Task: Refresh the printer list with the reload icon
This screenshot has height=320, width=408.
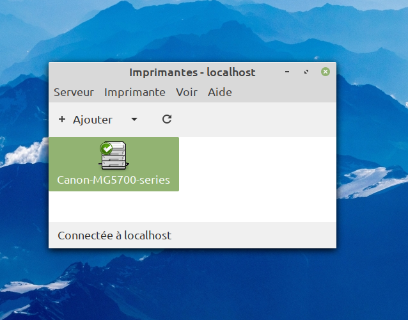Action: (x=167, y=119)
